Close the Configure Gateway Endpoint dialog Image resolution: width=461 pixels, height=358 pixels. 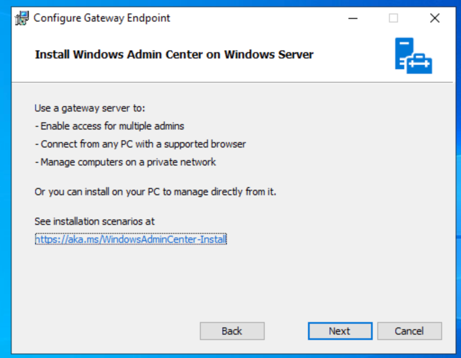[x=434, y=18]
